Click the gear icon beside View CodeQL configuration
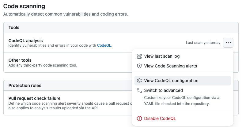Image resolution: width=242 pixels, height=127 pixels. 139,81
